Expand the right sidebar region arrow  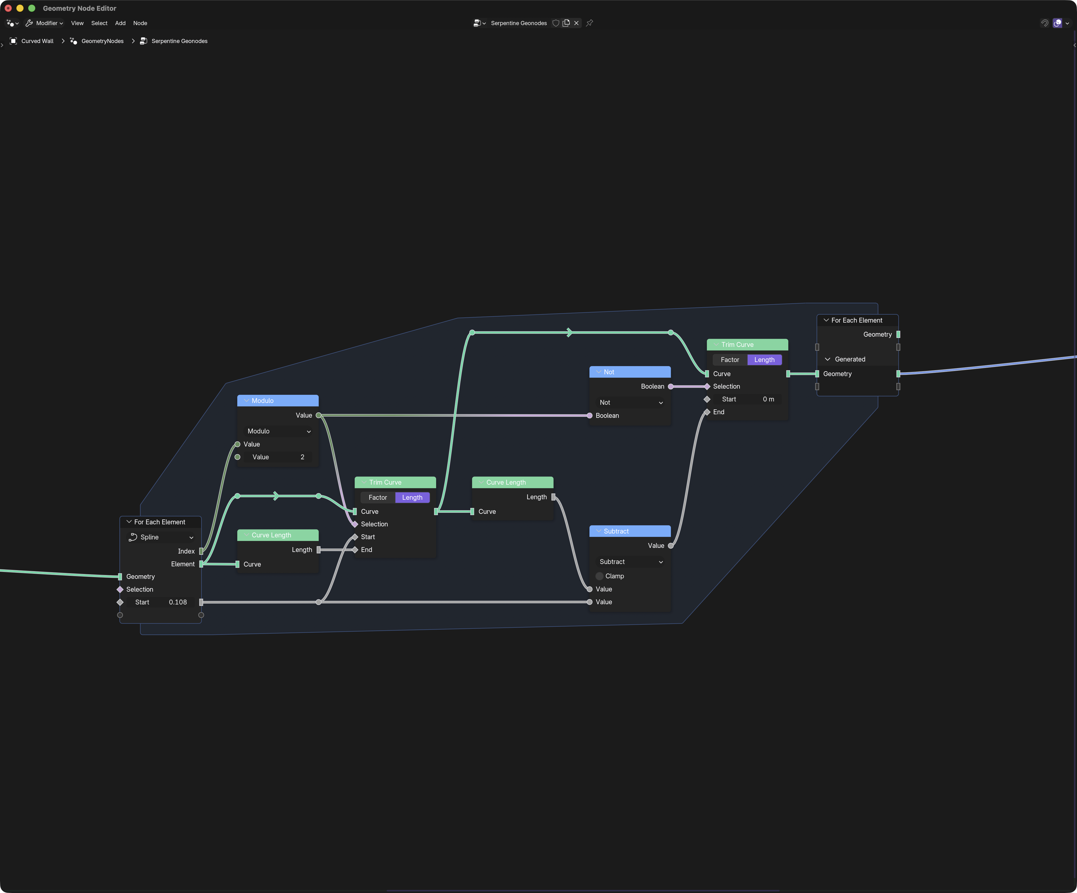pos(1074,45)
